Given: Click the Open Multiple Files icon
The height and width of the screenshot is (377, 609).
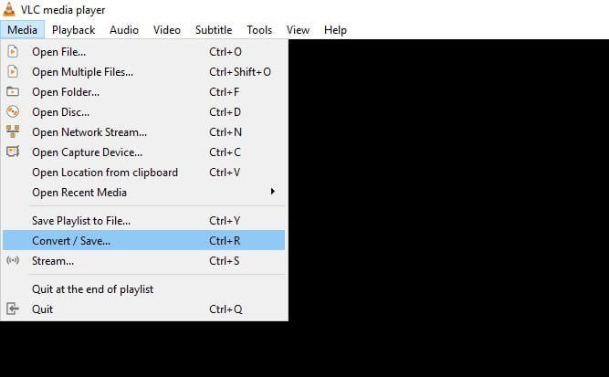Looking at the screenshot, I should [13, 71].
